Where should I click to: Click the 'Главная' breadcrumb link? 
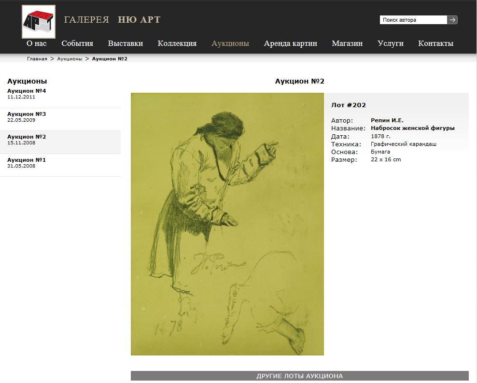click(37, 59)
